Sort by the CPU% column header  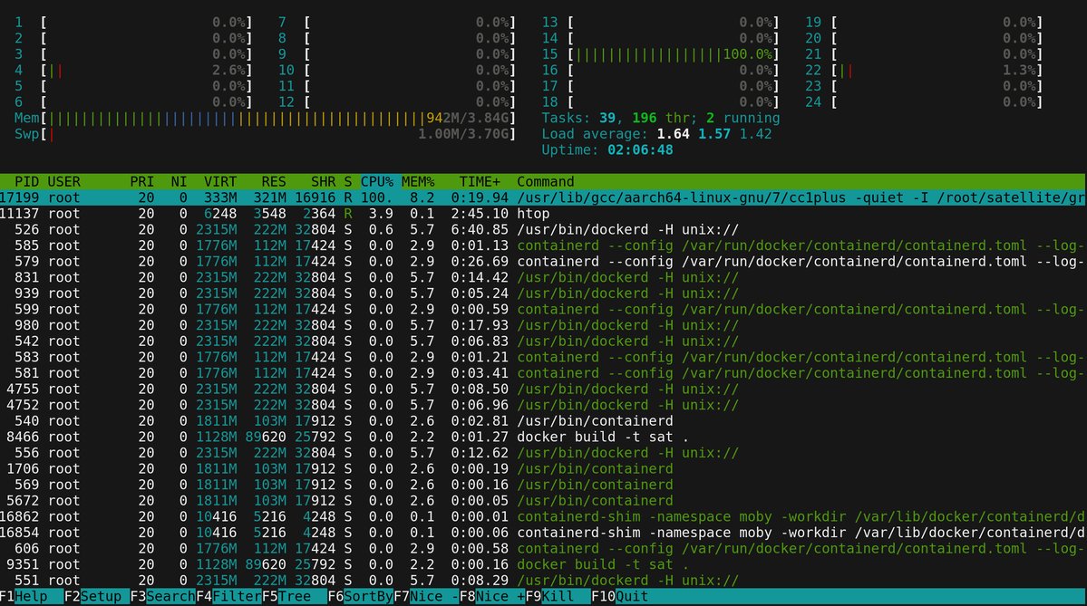[x=376, y=181]
